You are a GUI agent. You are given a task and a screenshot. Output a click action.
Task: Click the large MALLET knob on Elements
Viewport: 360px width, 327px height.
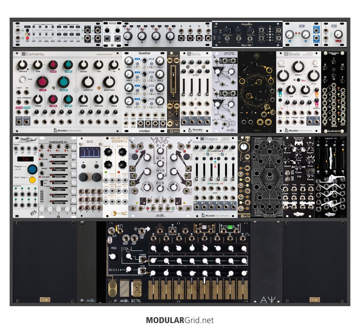[64, 82]
